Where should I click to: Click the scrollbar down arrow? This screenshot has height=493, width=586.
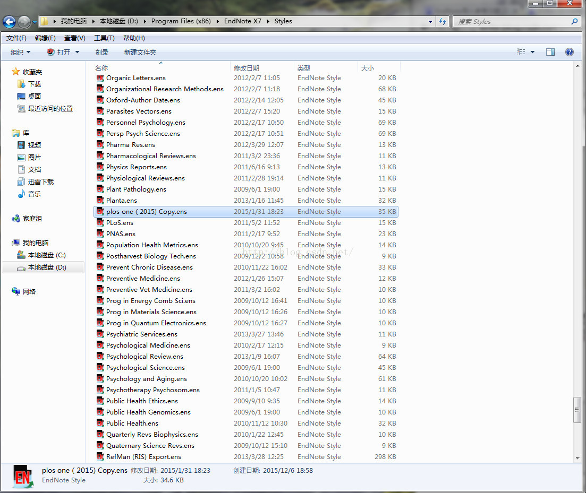[577, 458]
